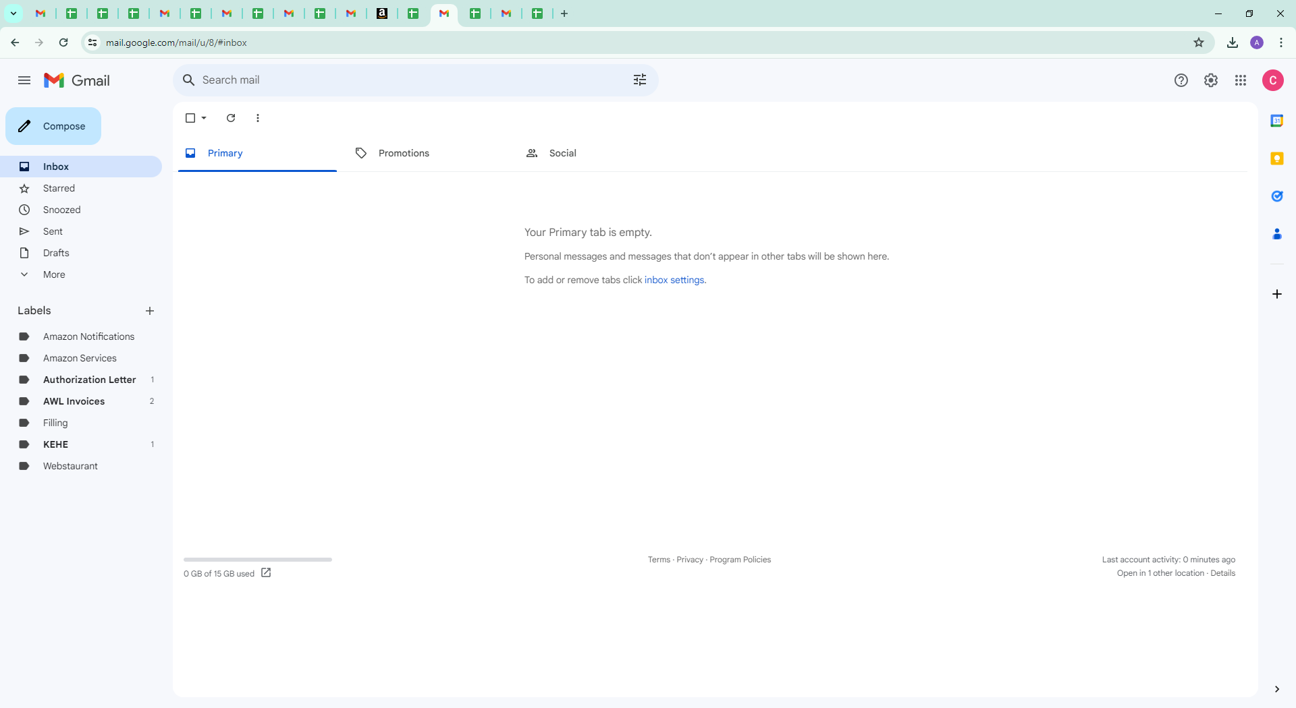
Task: Open Google Keep side panel
Action: [1277, 158]
